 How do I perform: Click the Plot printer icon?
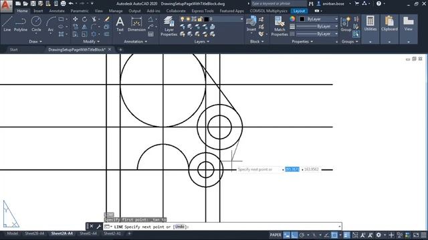tap(63, 3)
